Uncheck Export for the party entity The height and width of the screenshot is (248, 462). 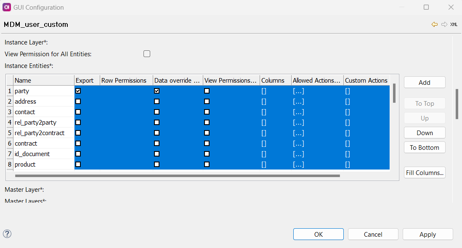78,91
